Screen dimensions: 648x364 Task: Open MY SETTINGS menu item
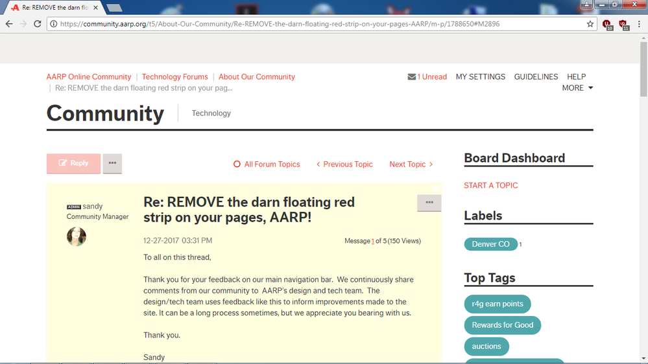pos(480,76)
